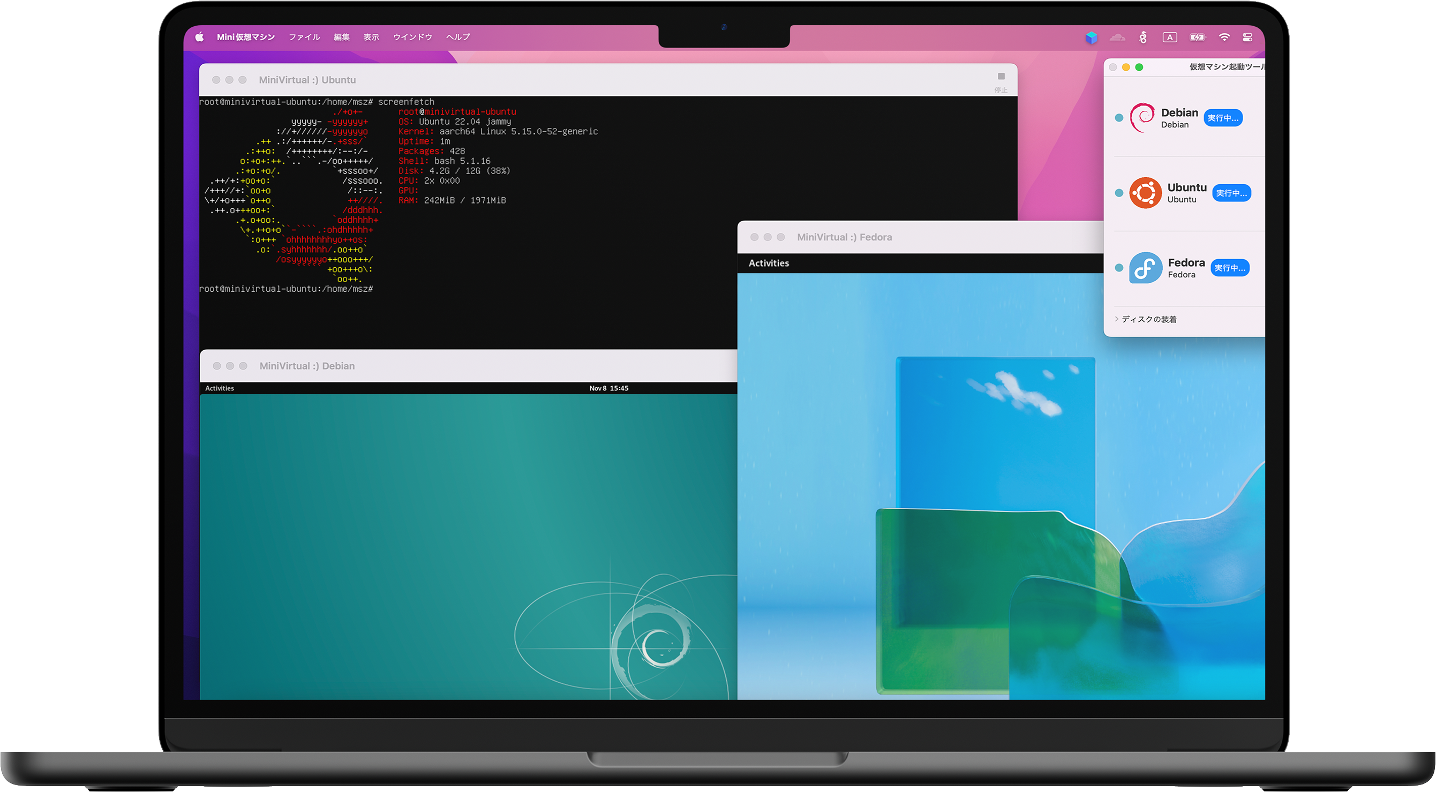Click the MiniVirtual :) Ubuntu window title
This screenshot has height=792, width=1436.
tap(306, 80)
